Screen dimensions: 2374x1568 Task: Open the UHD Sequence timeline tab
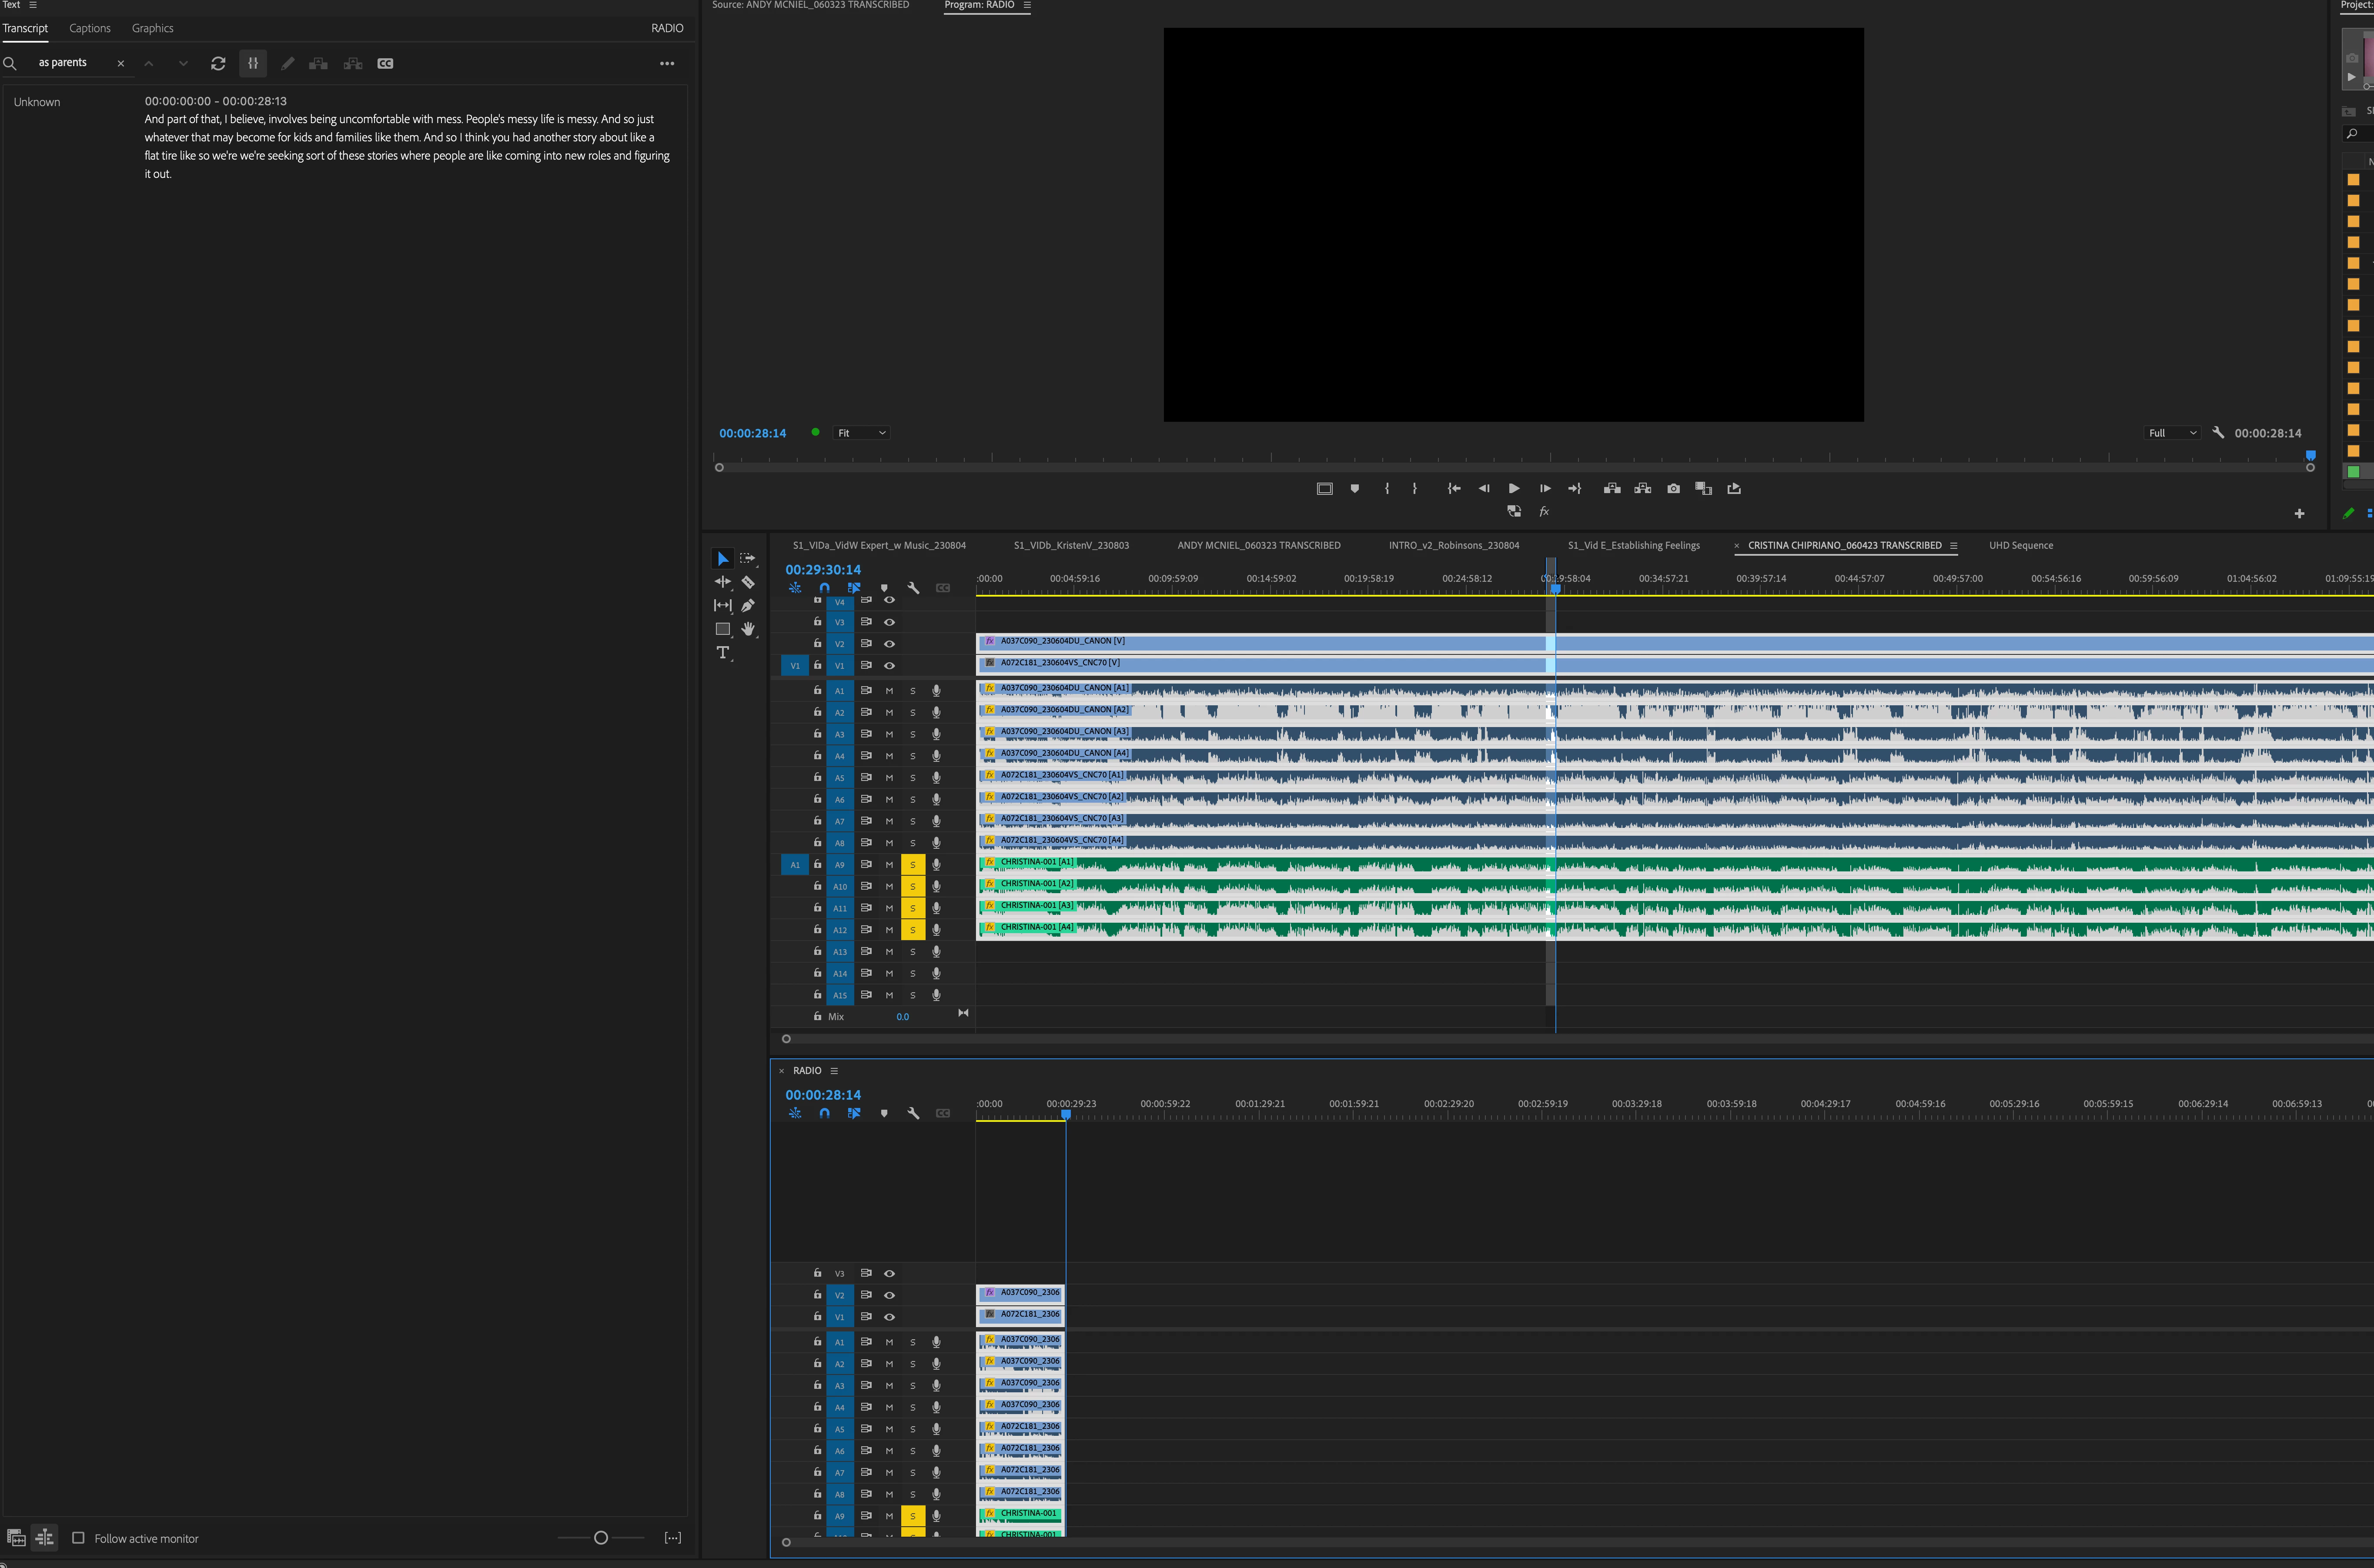tap(2020, 545)
